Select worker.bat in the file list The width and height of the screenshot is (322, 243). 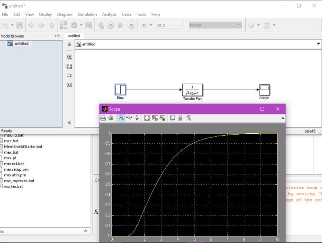13,186
